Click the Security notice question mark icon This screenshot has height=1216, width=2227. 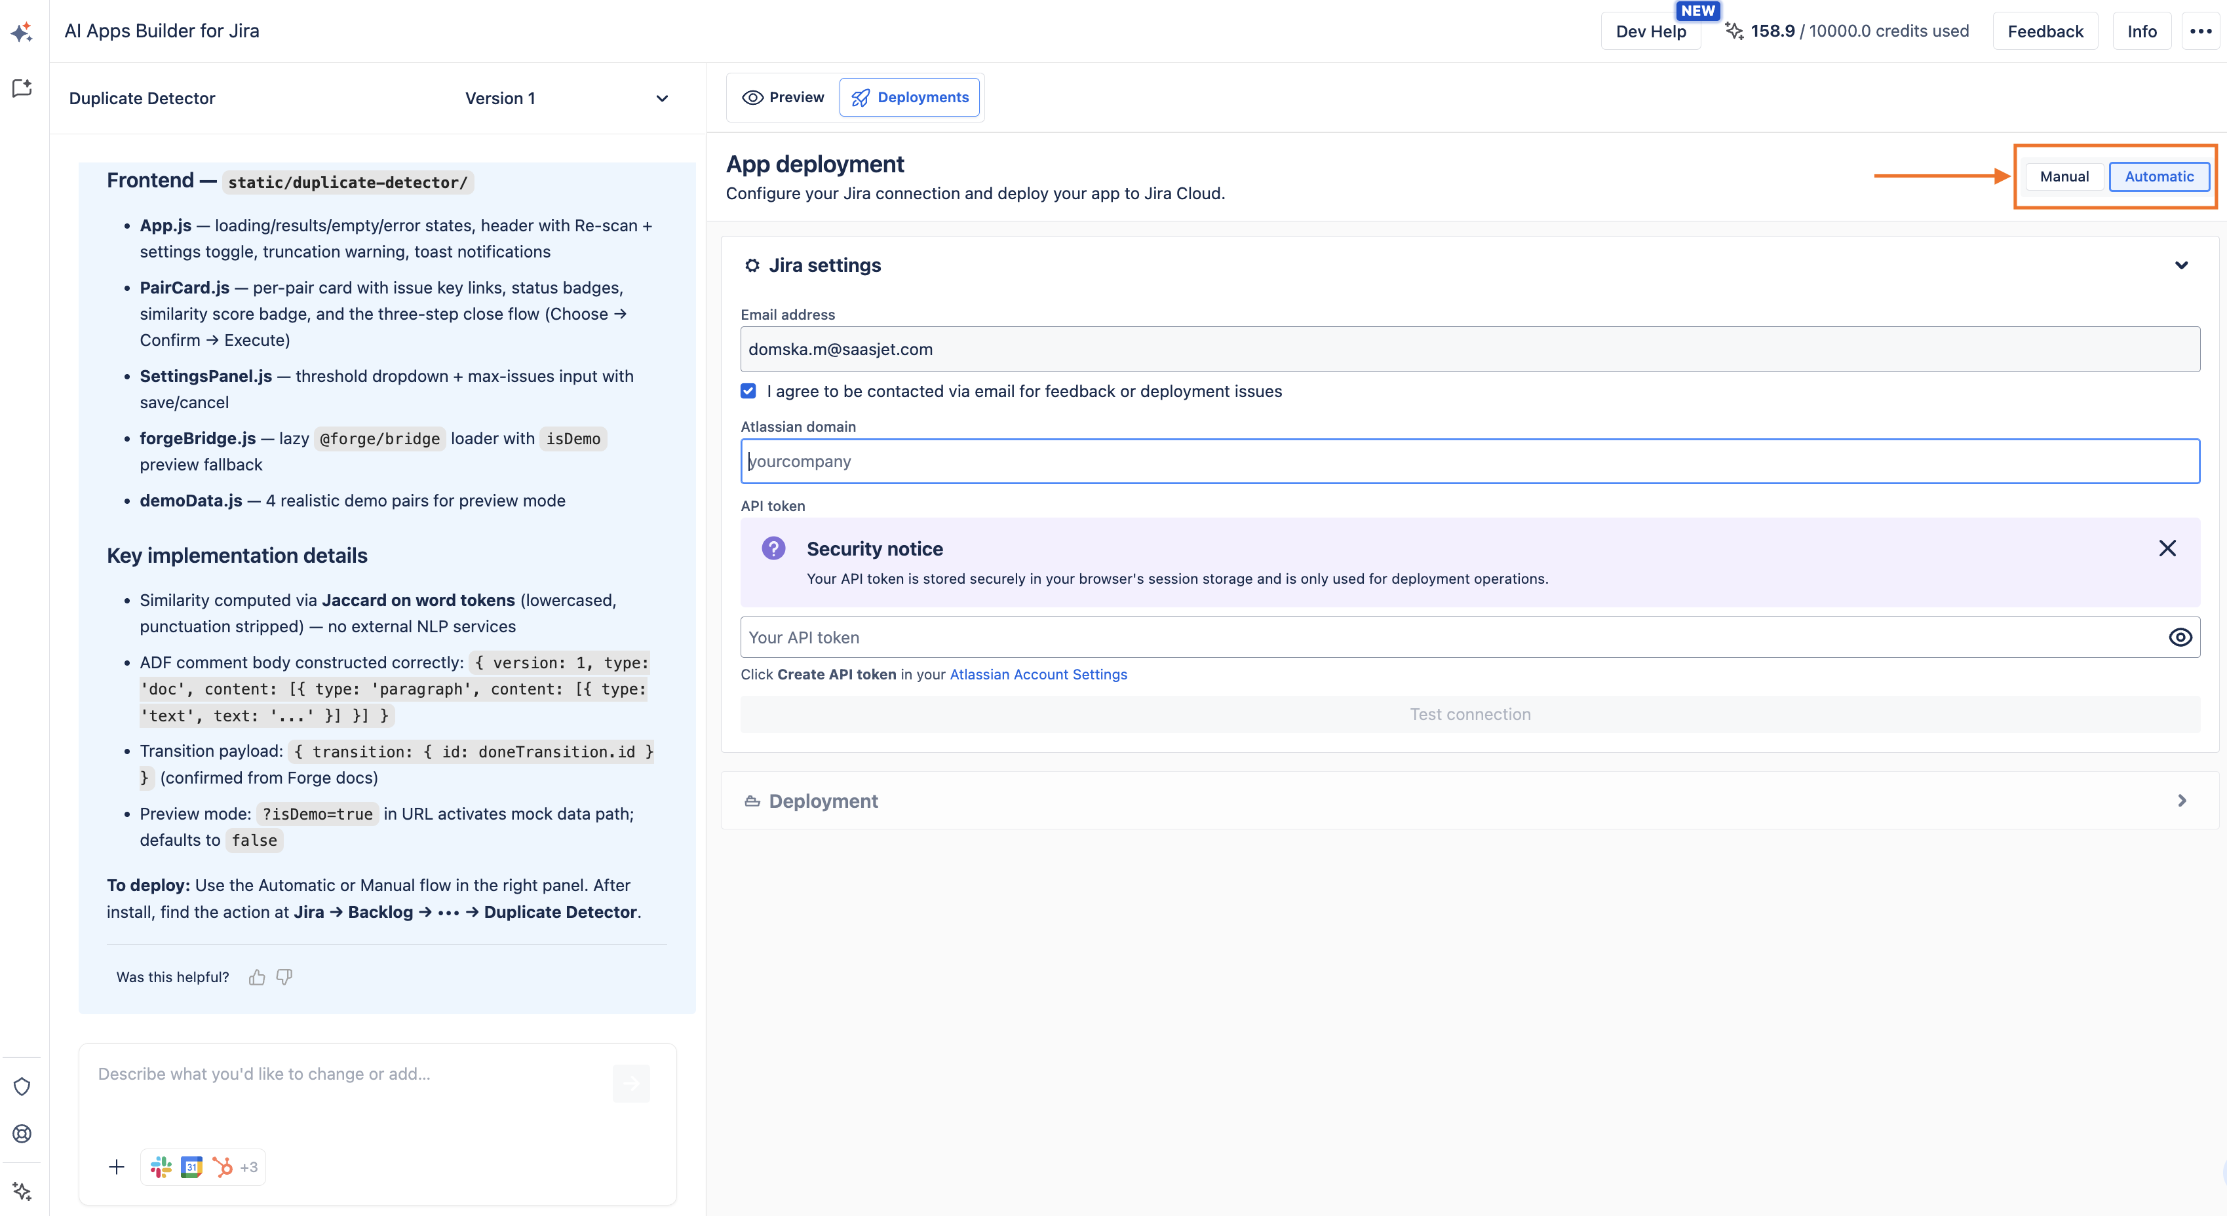[x=773, y=548]
